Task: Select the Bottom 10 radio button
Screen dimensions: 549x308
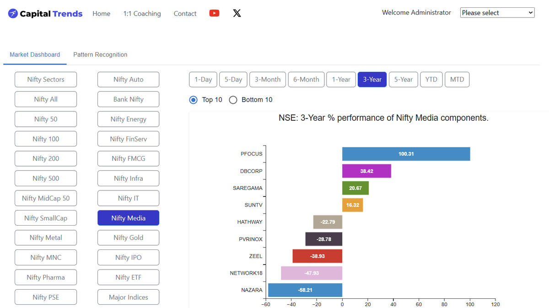Action: [x=233, y=100]
